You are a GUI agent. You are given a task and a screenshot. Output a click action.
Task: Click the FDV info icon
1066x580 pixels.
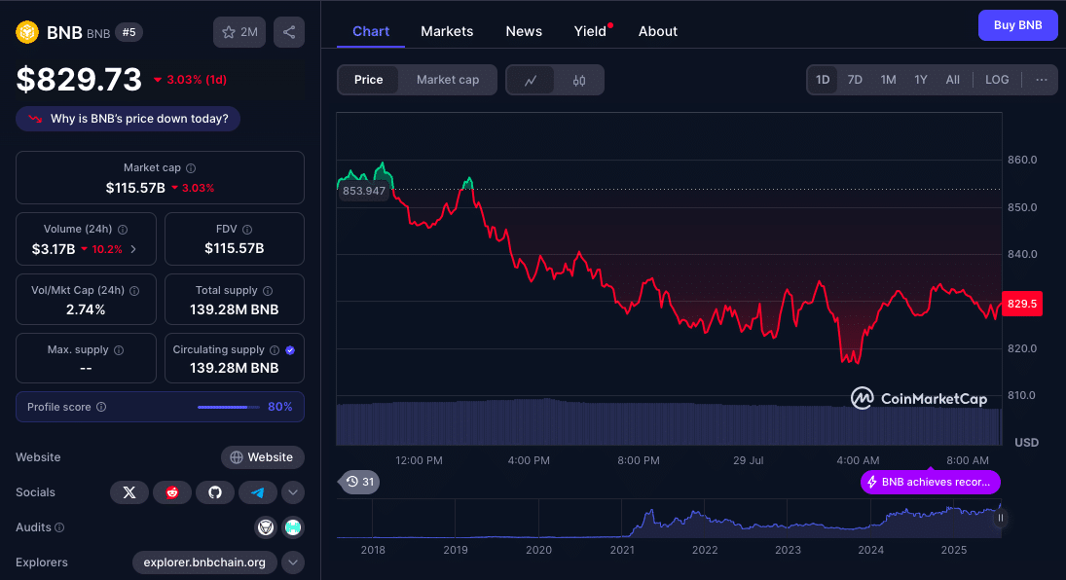point(247,230)
